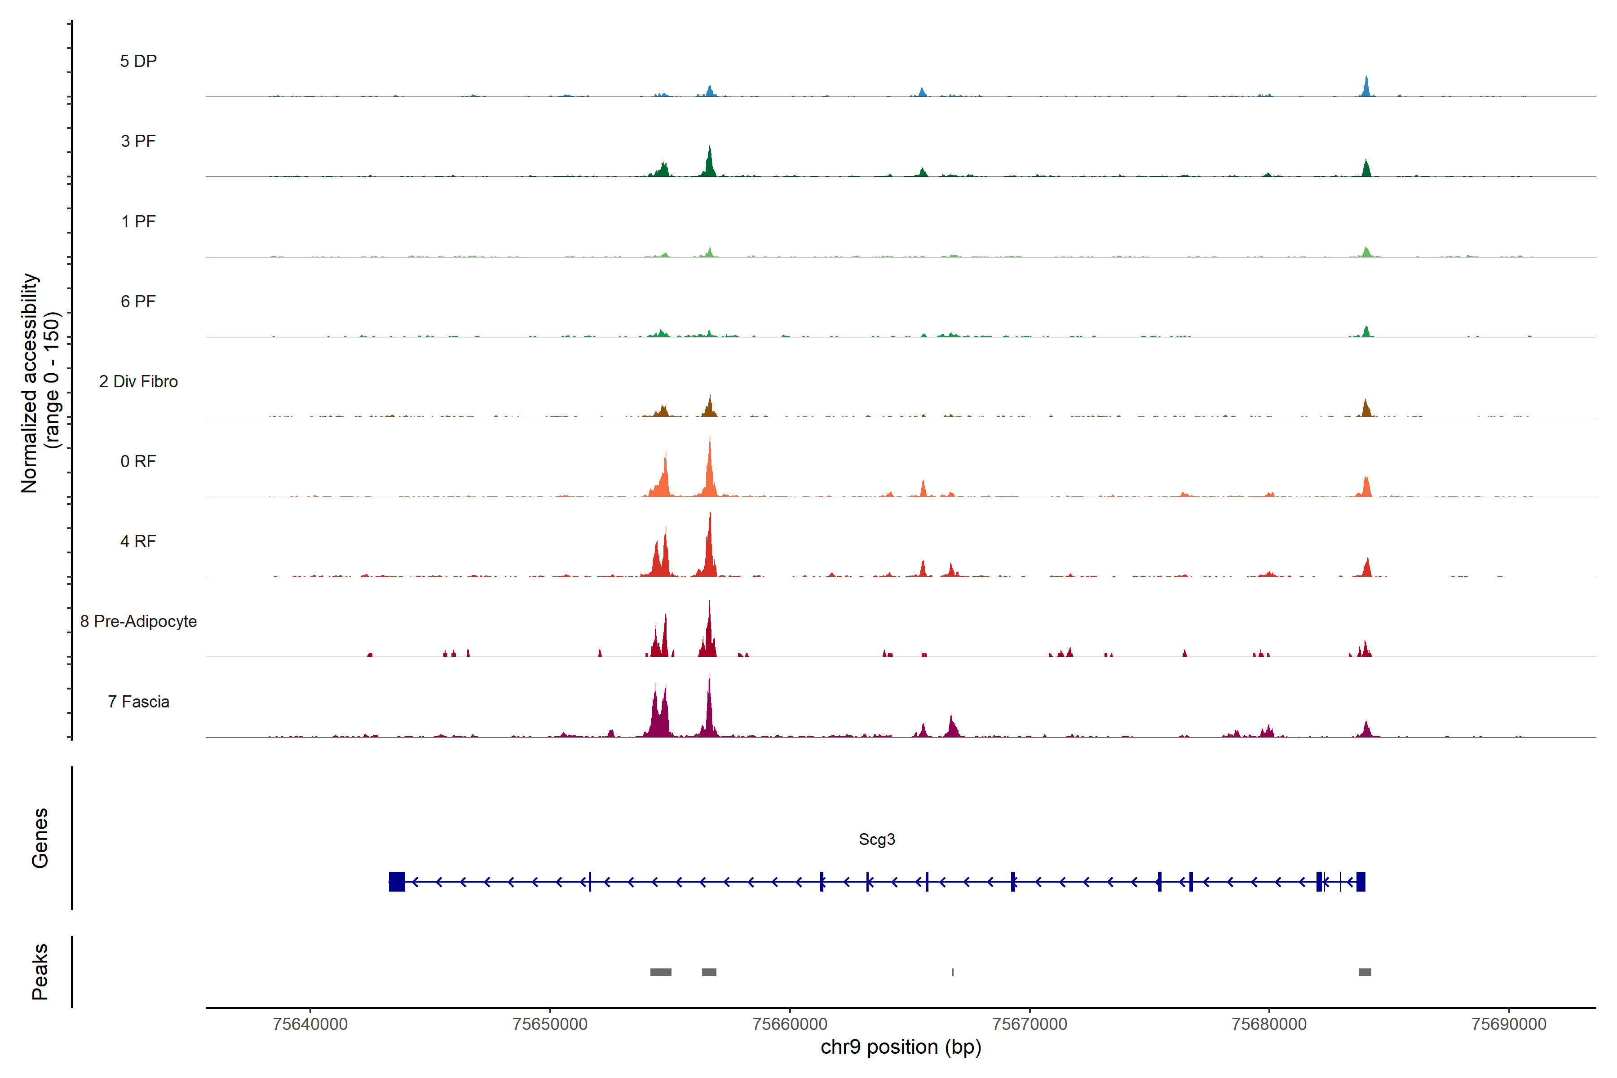Click the Peaks panel label

pyautogui.click(x=40, y=972)
